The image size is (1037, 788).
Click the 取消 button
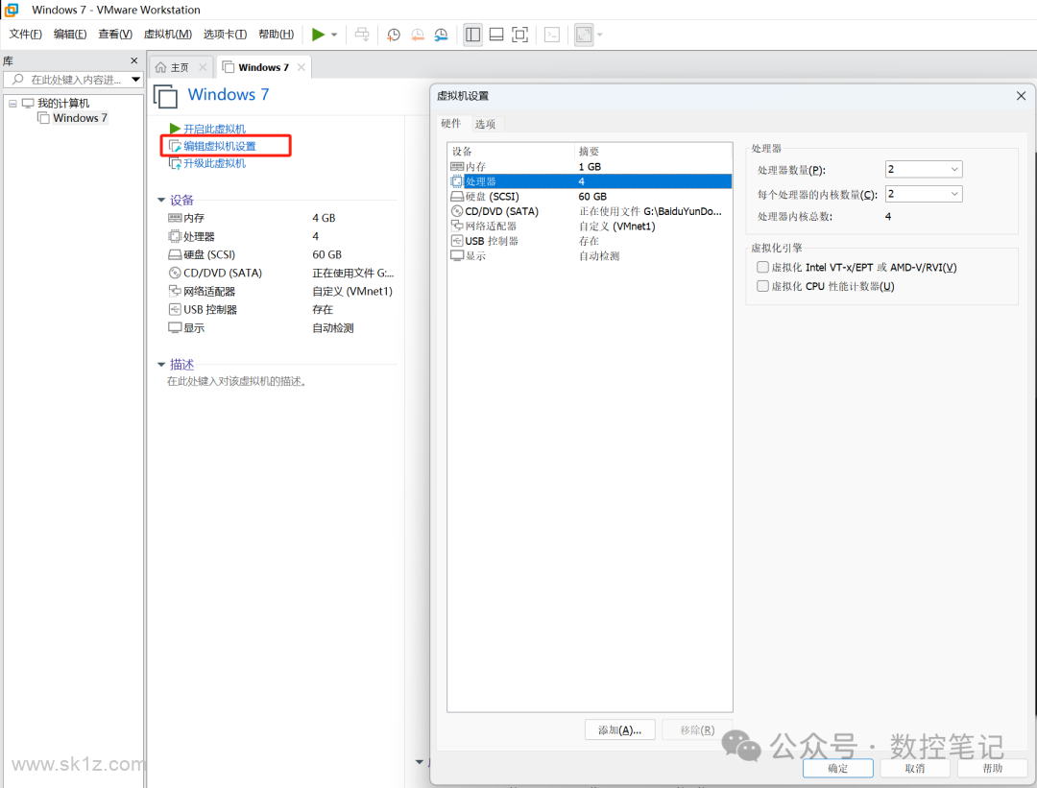click(x=915, y=768)
